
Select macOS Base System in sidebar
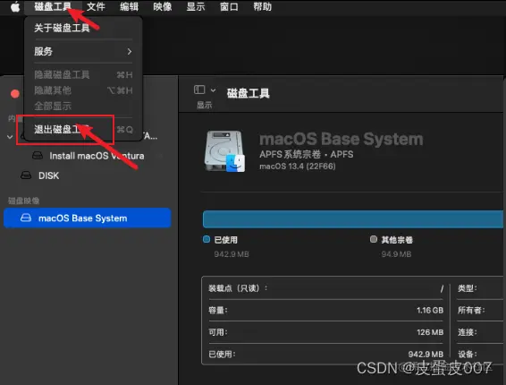point(87,218)
